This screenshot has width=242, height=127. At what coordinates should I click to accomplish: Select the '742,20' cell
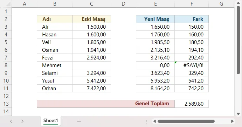[x=192, y=89]
